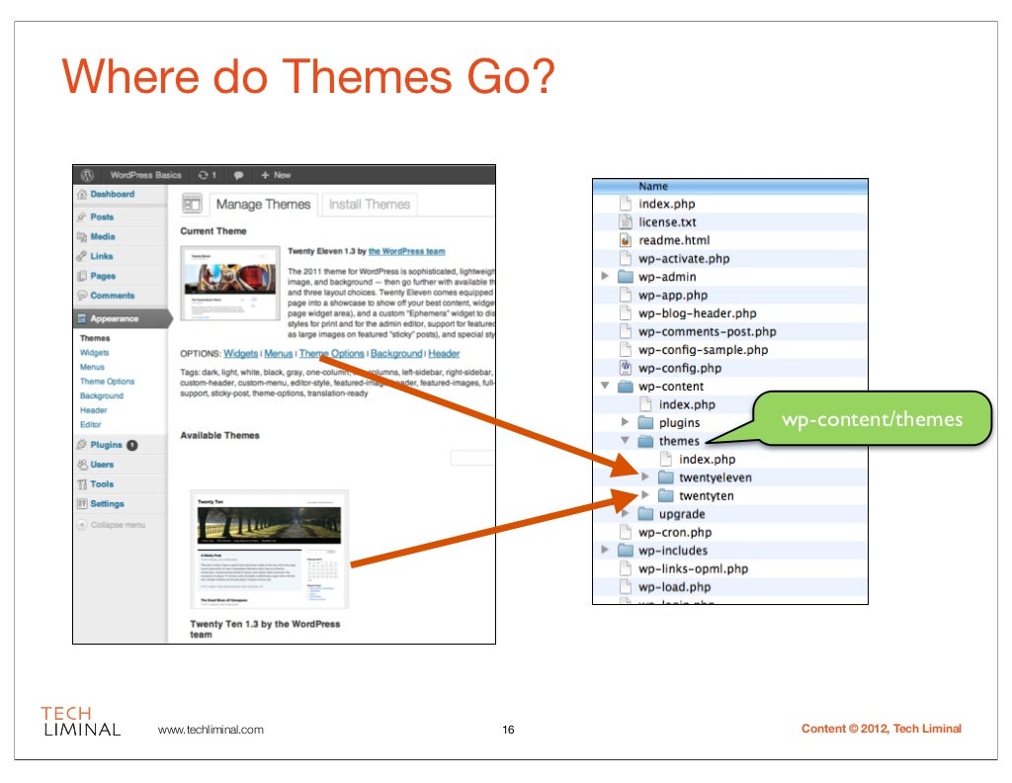Viewport: 1012px width, 783px height.
Task: Open Header link in OPTIONS row
Action: (x=444, y=354)
